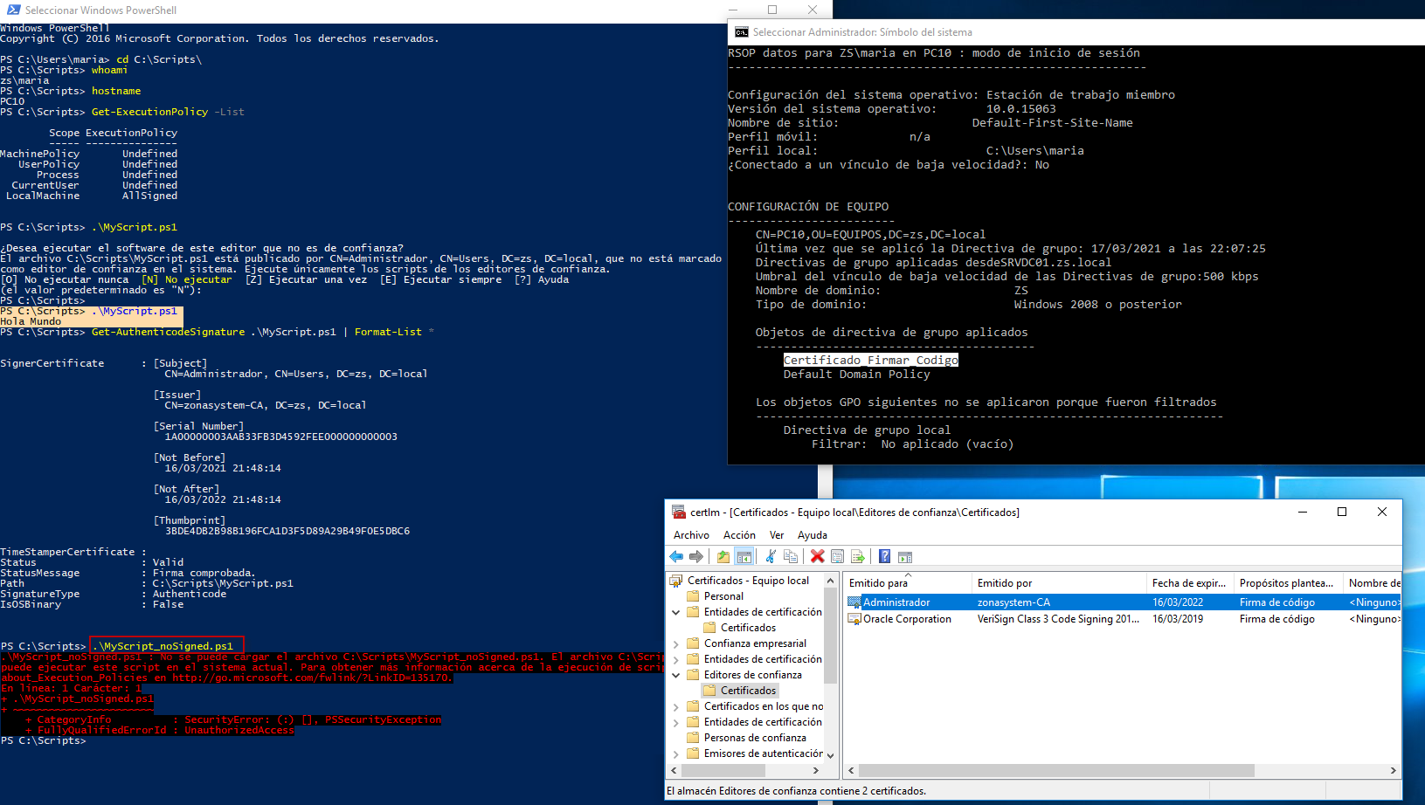Viewport: 1425px width, 805px height.
Task: Sort by the Fecha de expir... column header
Action: [1190, 582]
